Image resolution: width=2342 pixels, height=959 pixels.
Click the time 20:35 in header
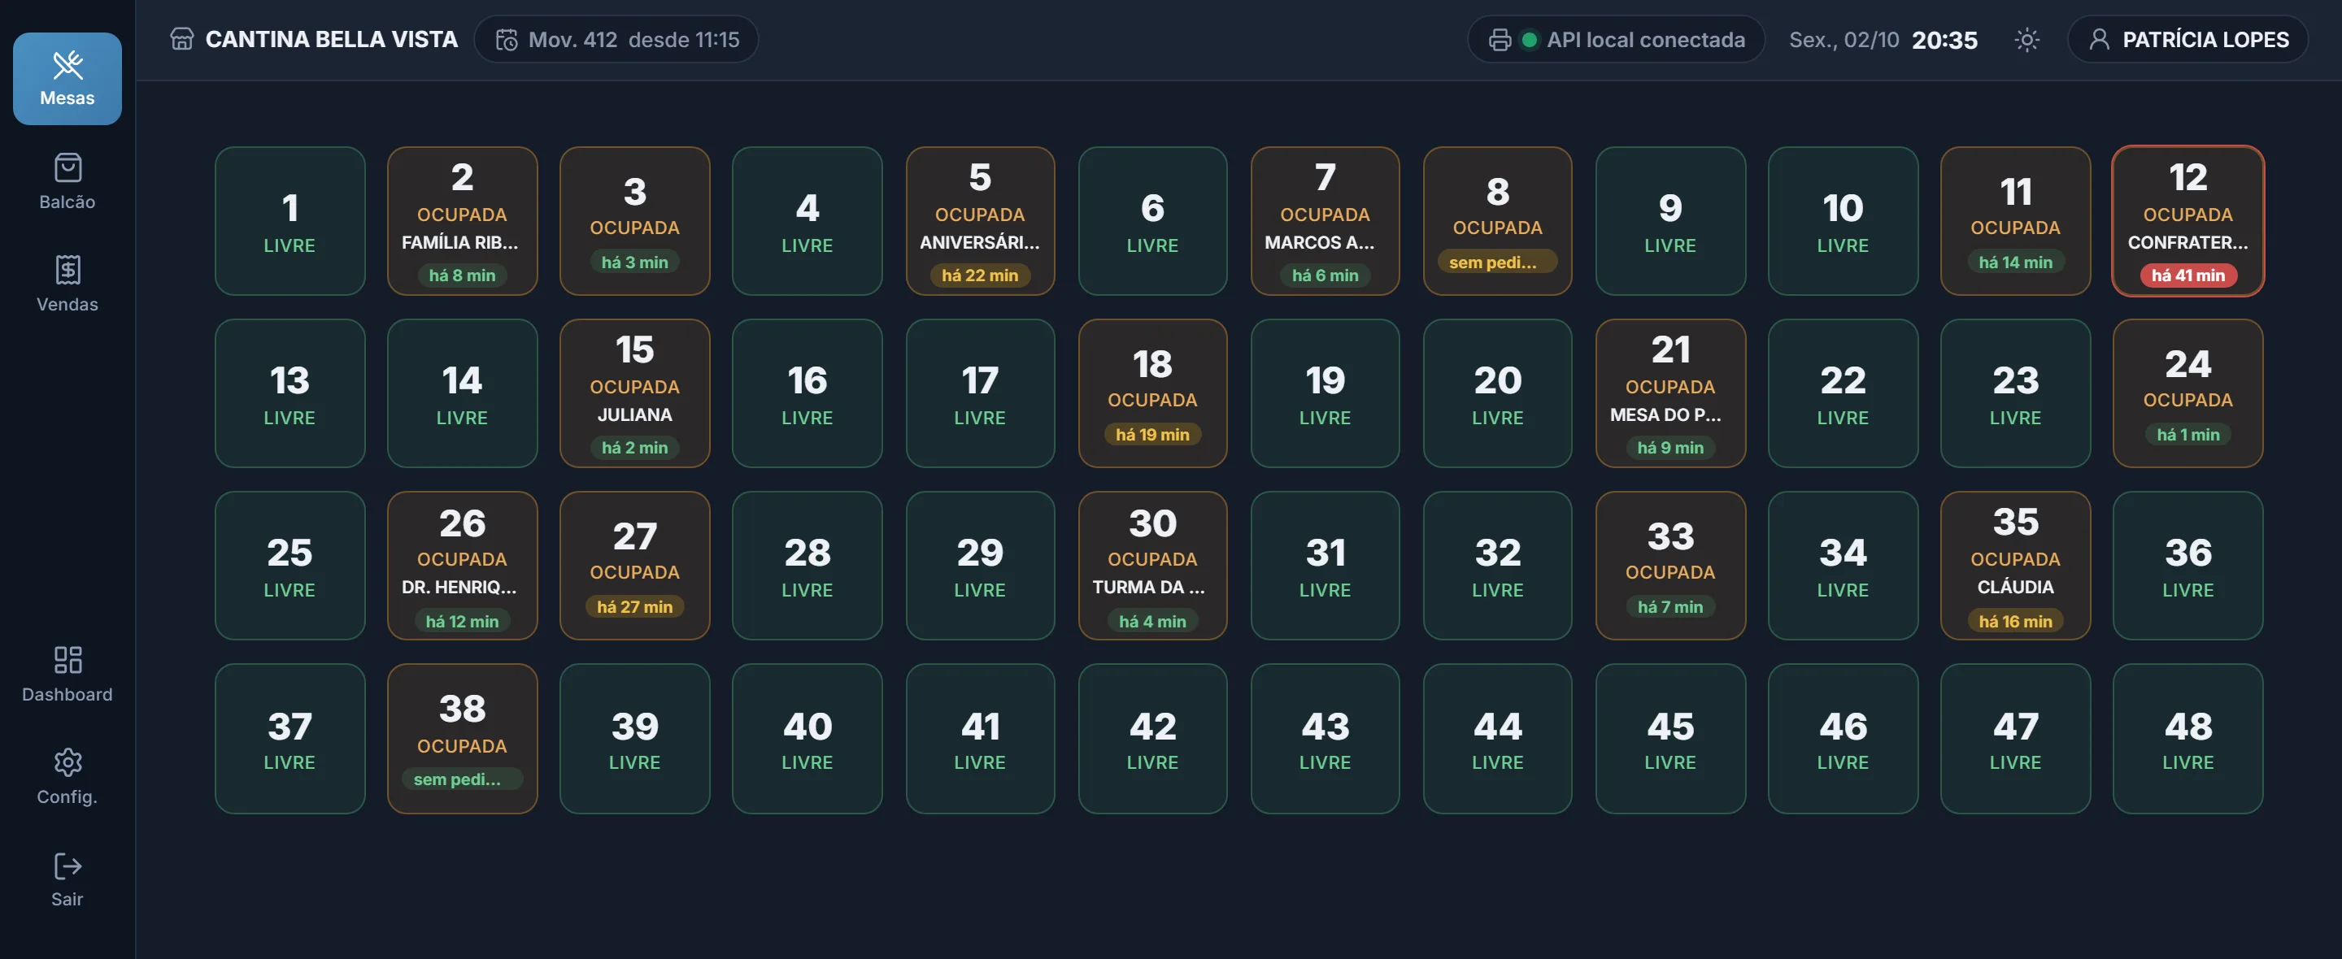click(1944, 40)
